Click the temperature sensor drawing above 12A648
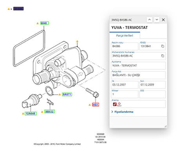The height and width of the screenshot is (151, 177). pos(32,101)
